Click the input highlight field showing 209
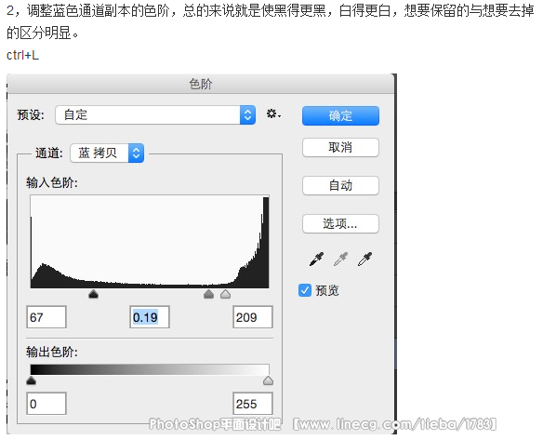Viewport: 543px width, 440px height. click(x=253, y=316)
